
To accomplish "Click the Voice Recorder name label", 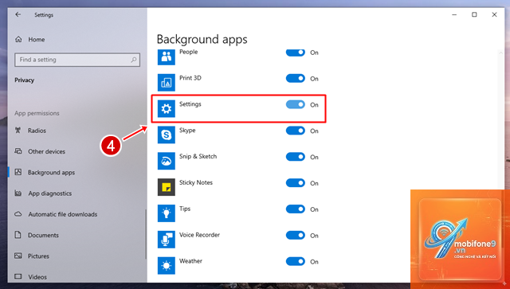I will (x=199, y=235).
